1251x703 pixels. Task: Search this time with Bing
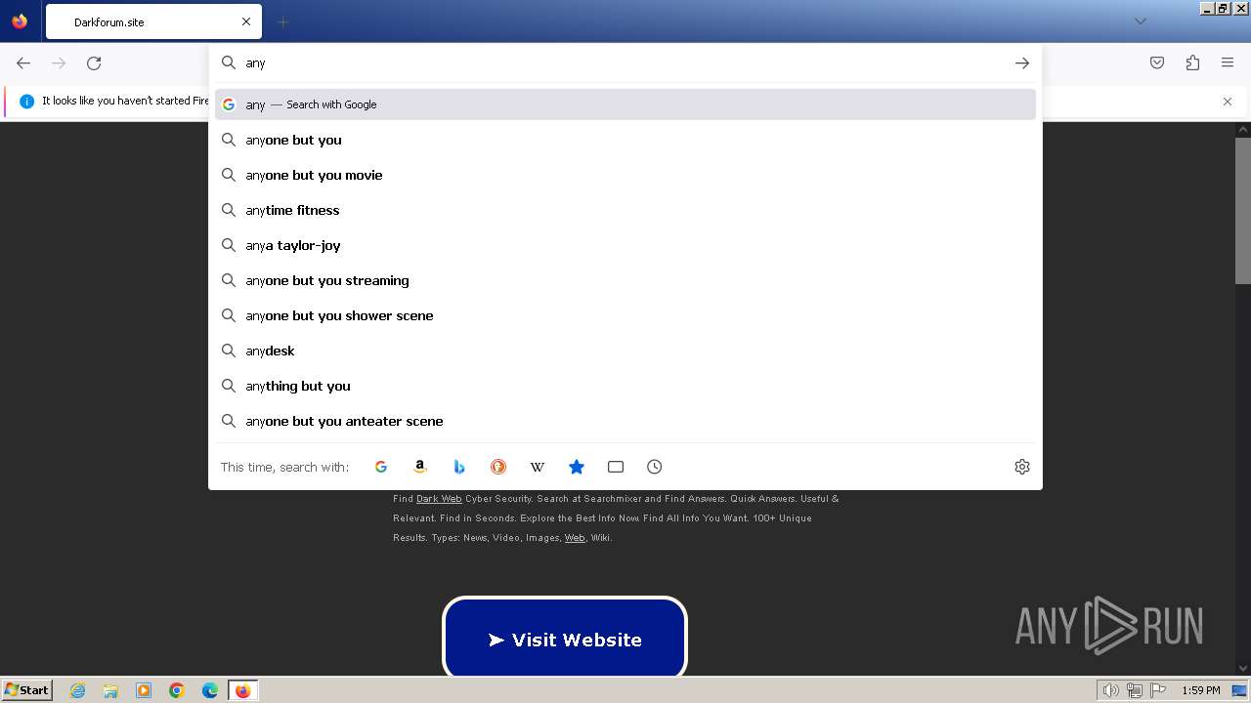click(x=459, y=467)
